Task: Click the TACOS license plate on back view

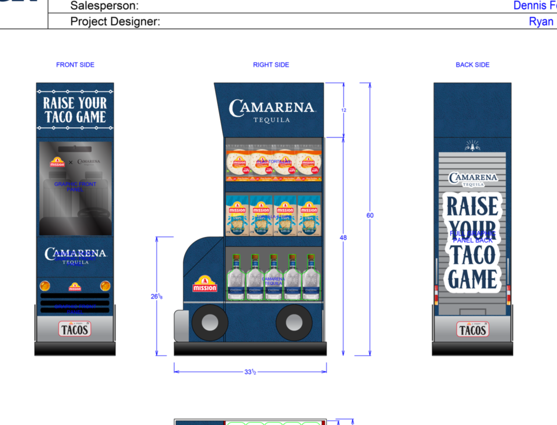Action: 472,329
